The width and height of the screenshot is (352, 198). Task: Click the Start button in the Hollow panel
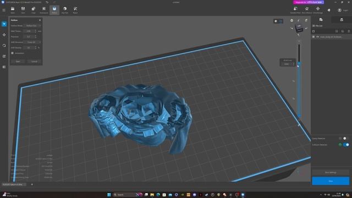click(x=18, y=61)
